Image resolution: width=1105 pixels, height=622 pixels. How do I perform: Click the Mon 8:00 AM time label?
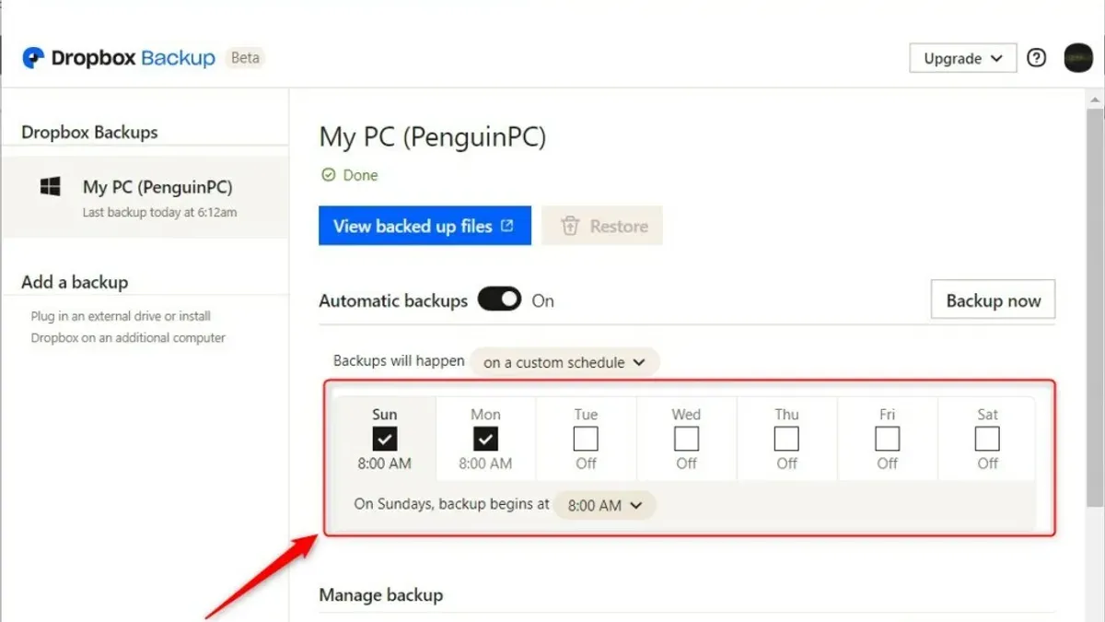coord(485,464)
